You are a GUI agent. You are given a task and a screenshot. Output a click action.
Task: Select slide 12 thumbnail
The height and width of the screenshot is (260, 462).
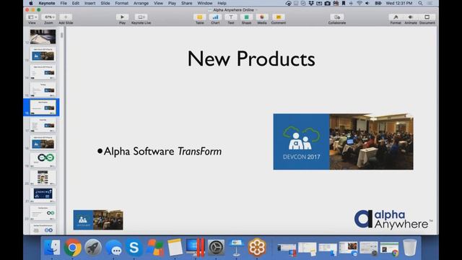(x=43, y=37)
